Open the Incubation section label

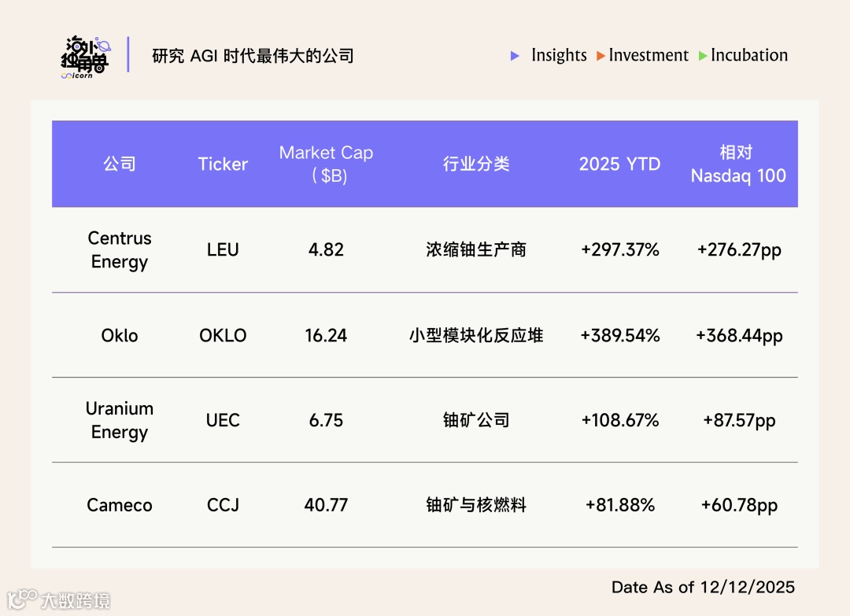pyautogui.click(x=749, y=55)
